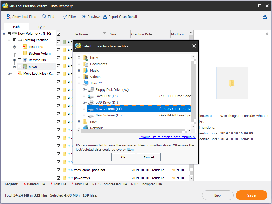The image size is (272, 204).
Task: Select New Volume (E:) drive
Action: click(x=139, y=109)
